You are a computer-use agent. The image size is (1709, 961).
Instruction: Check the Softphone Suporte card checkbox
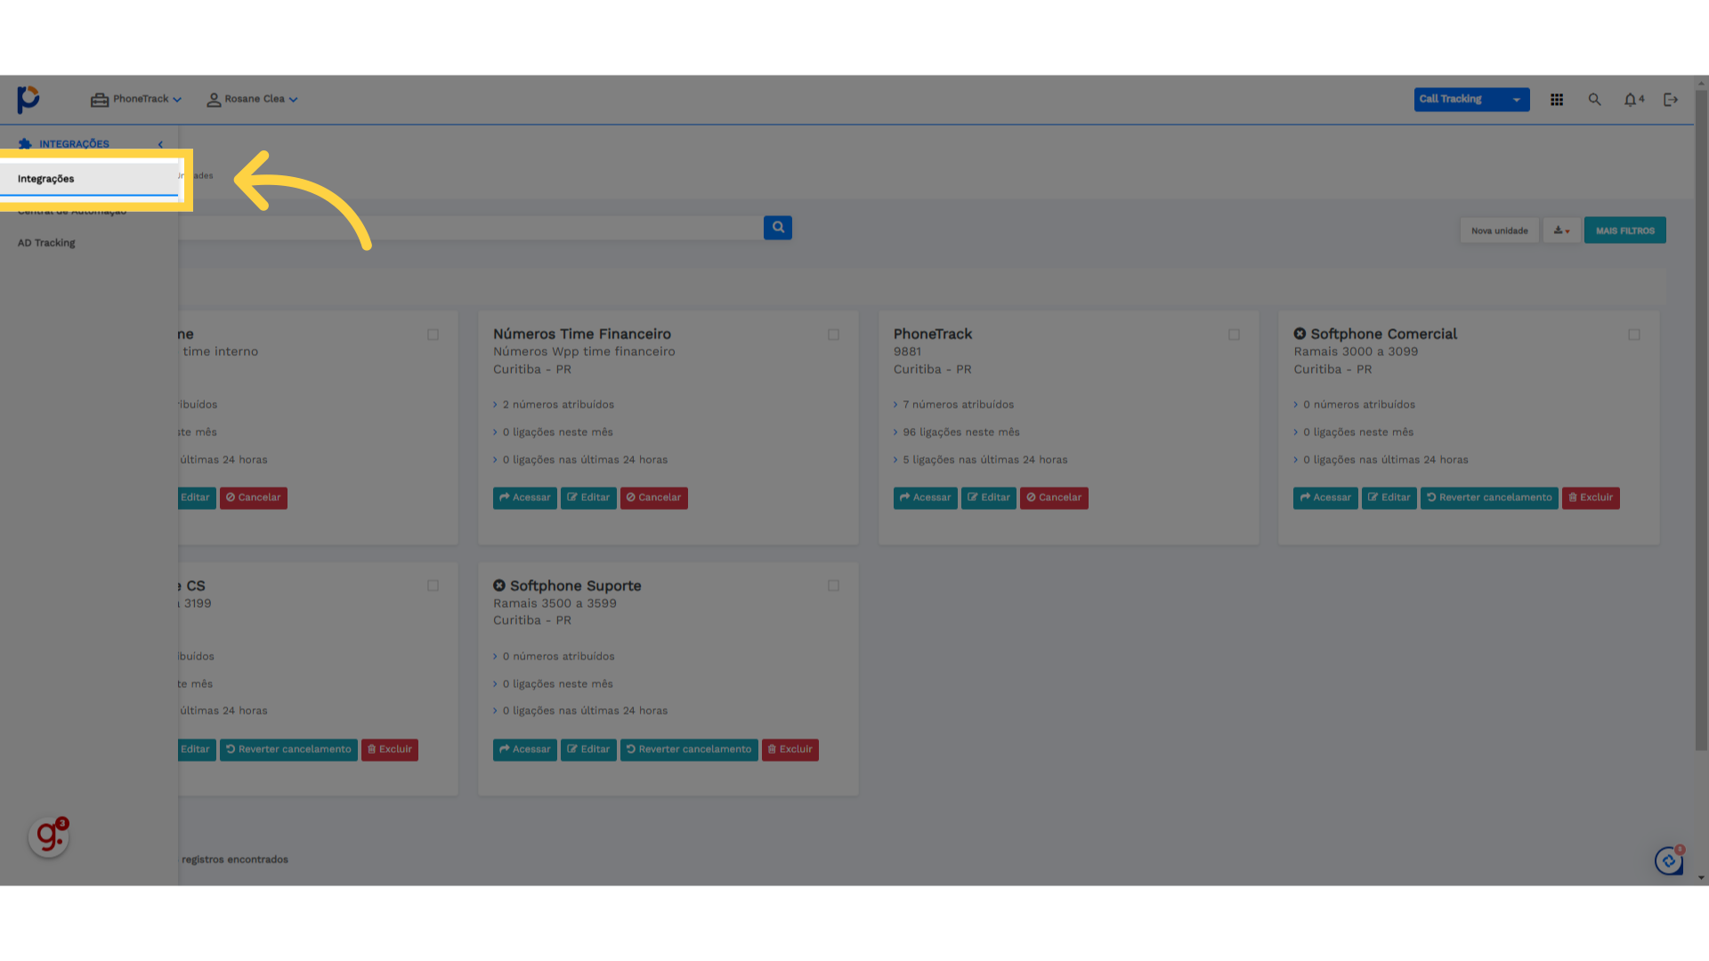[x=833, y=585]
